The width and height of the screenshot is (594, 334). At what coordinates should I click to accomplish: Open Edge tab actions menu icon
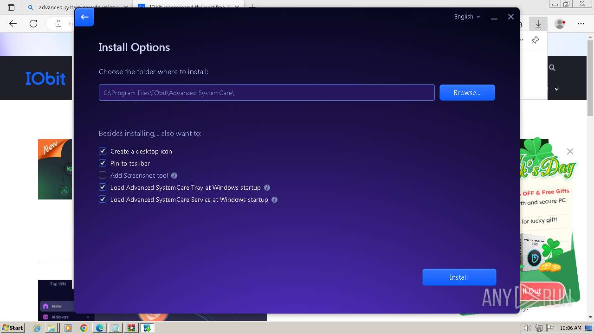(11, 7)
